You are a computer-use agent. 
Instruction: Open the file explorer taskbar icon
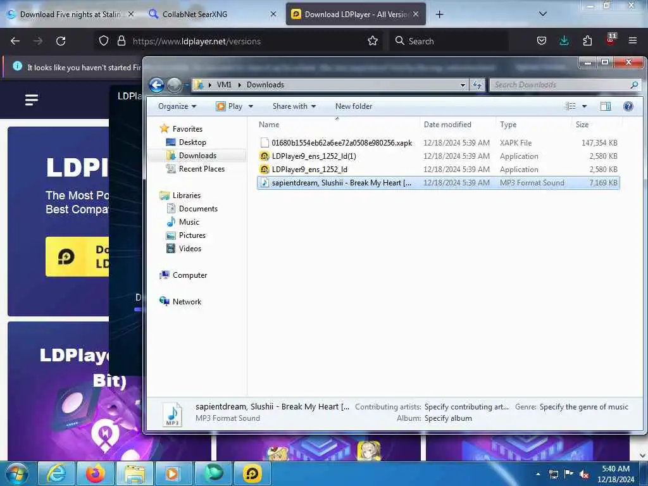(134, 473)
